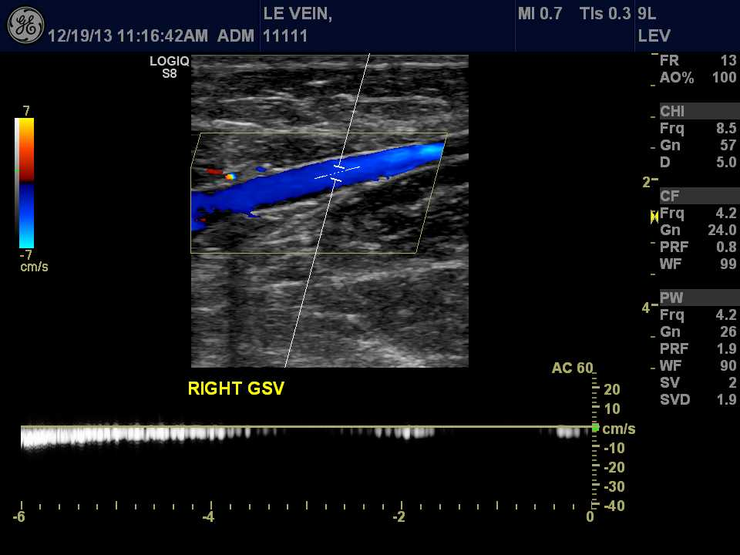Image resolution: width=740 pixels, height=555 pixels.
Task: Select the CHI parameter section header
Action: (x=672, y=112)
